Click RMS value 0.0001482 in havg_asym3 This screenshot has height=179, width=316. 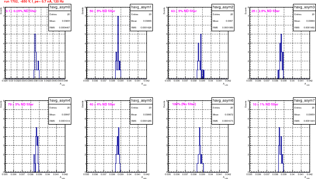tap(309, 28)
